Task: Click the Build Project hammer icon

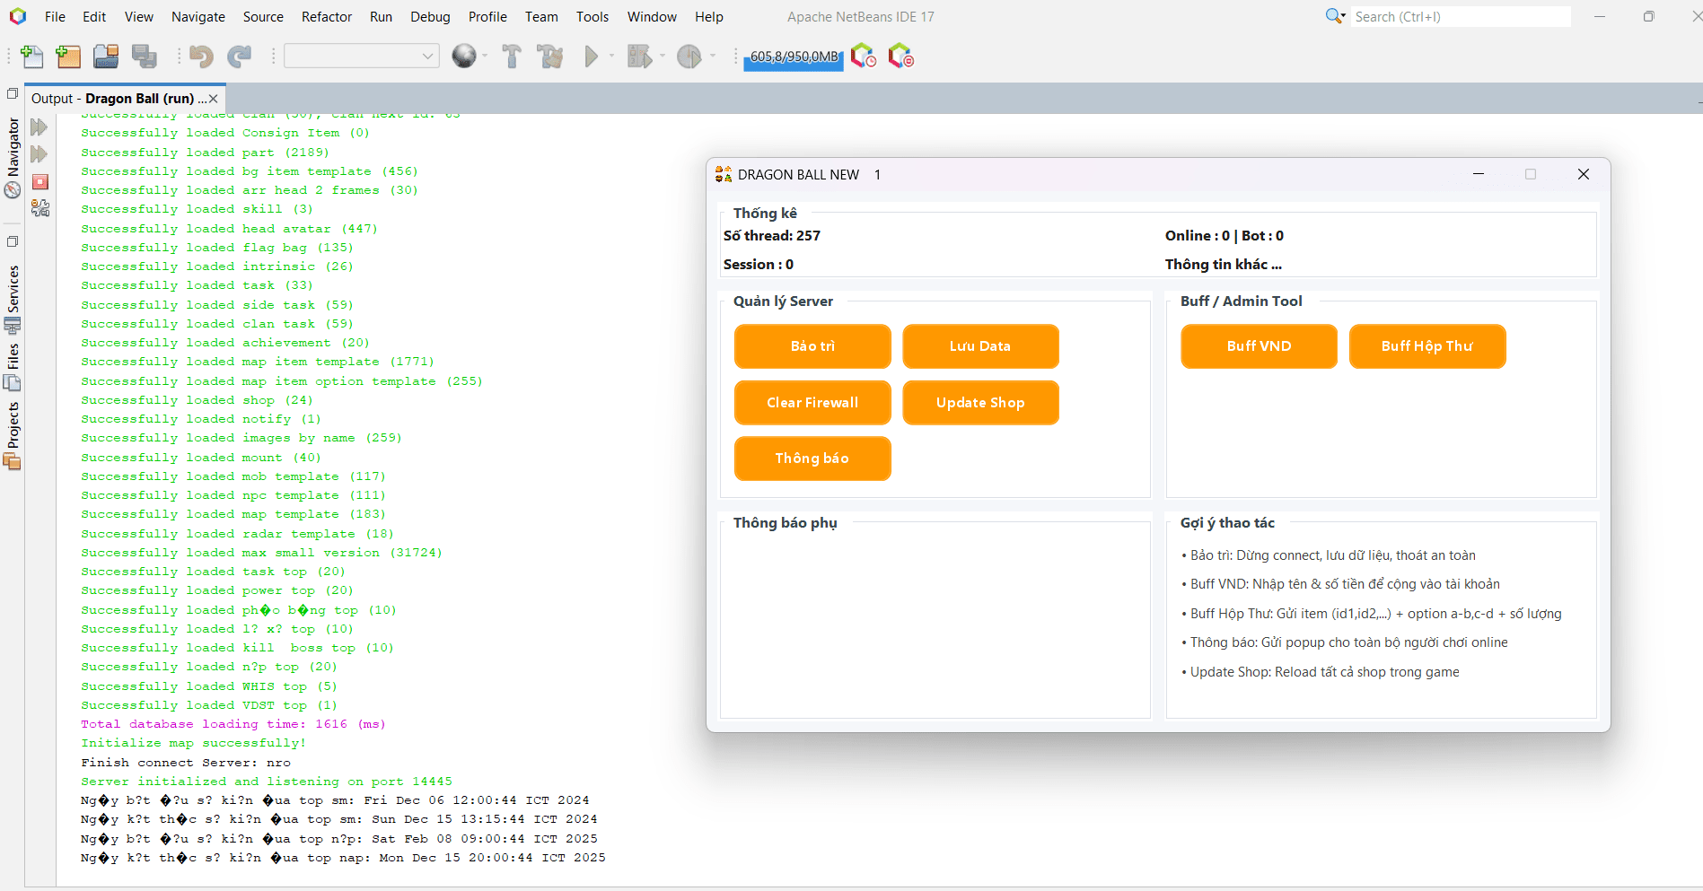Action: (512, 57)
